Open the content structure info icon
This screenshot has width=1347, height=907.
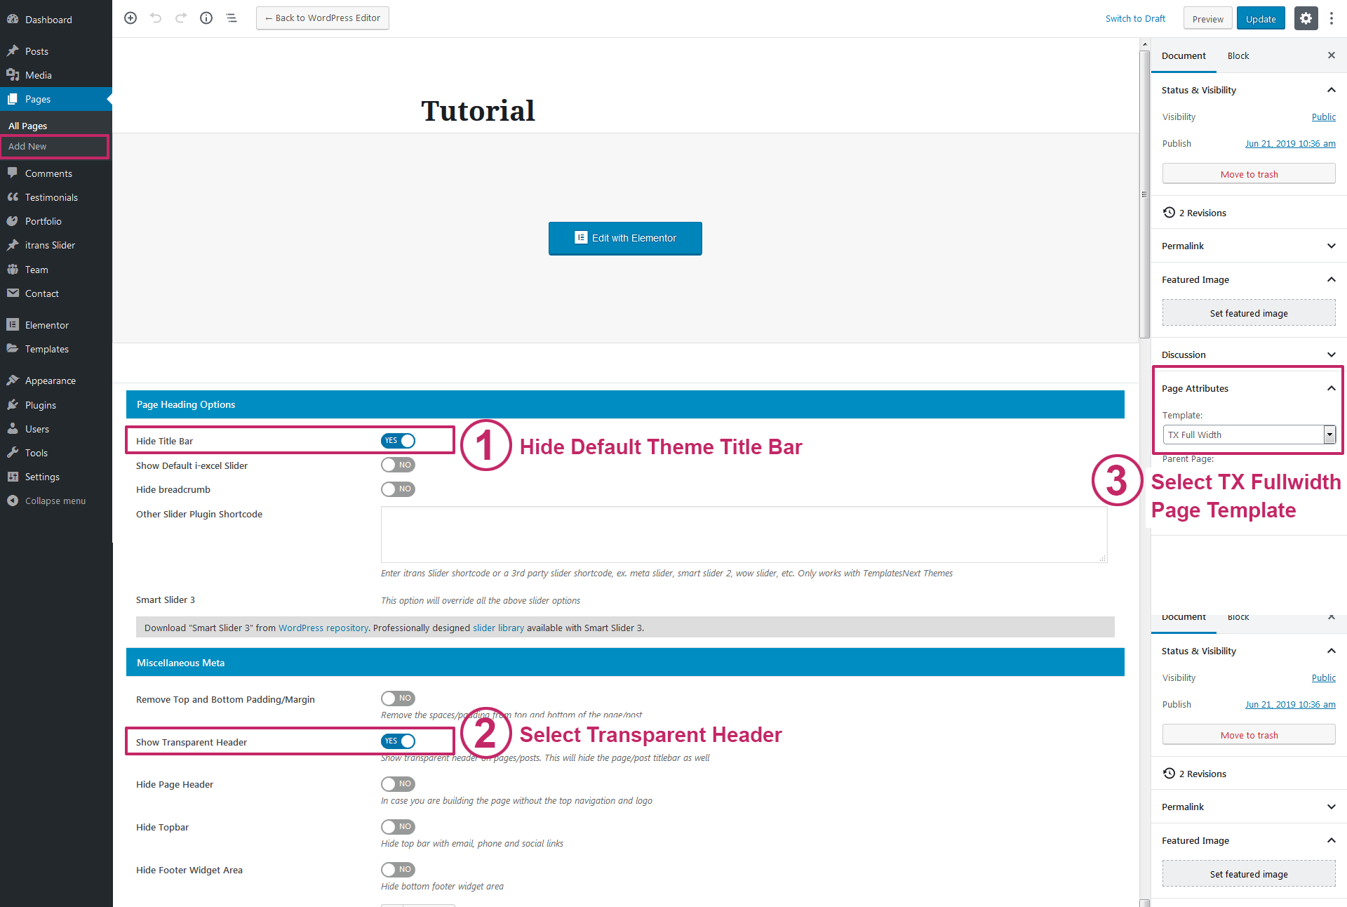[x=206, y=18]
